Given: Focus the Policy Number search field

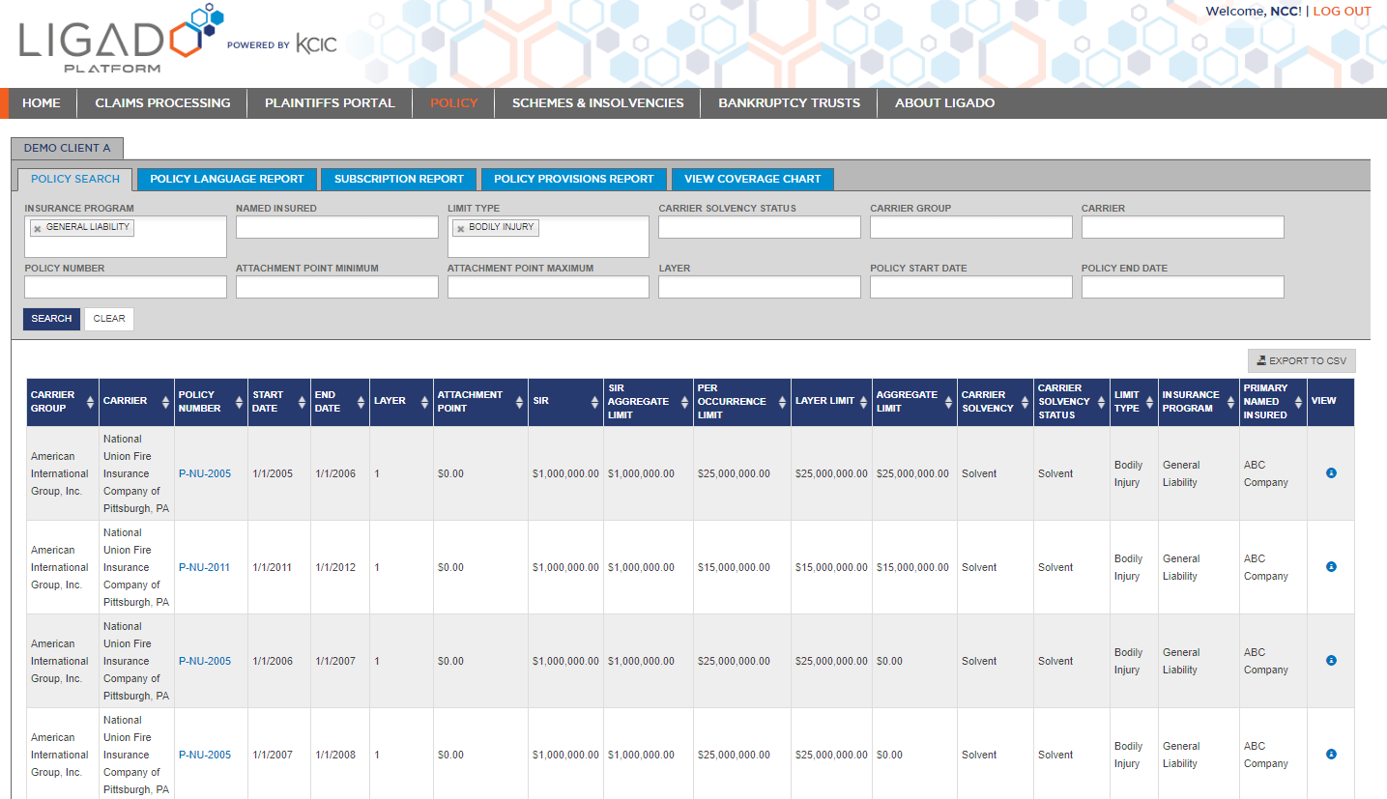Looking at the screenshot, I should click(126, 287).
